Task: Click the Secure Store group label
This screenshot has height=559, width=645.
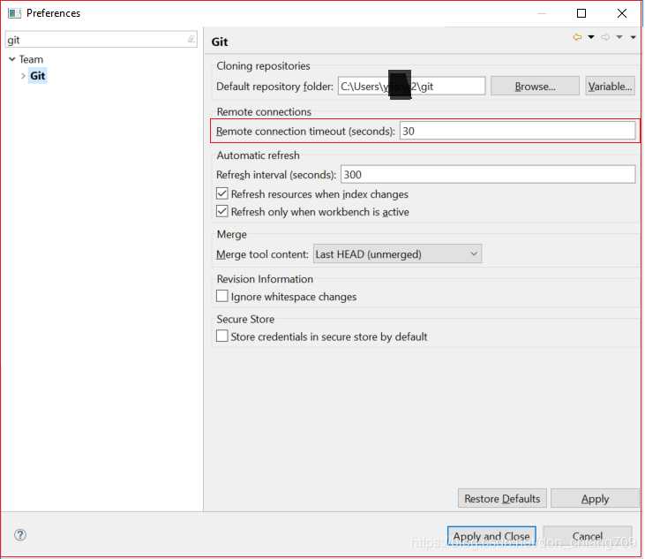Action: pos(245,319)
